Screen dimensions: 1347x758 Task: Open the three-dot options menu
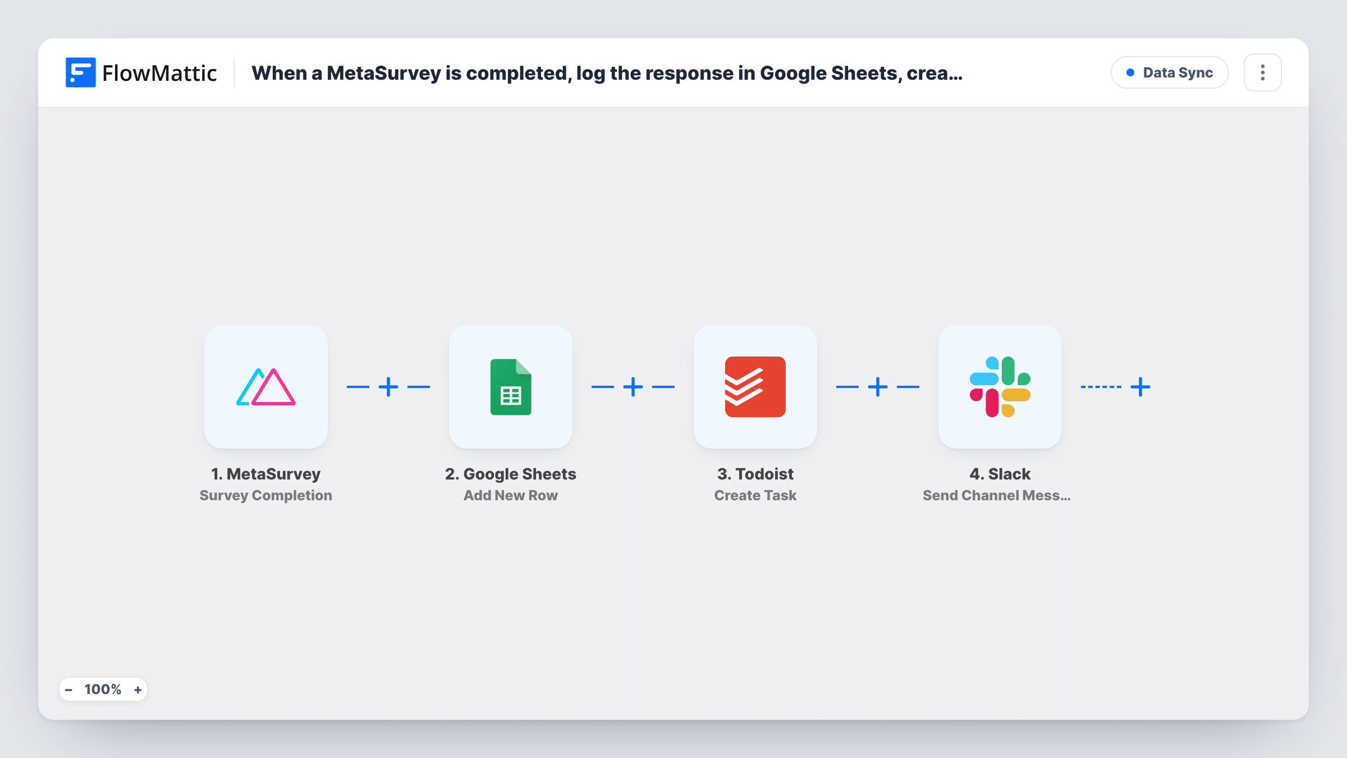coord(1263,72)
